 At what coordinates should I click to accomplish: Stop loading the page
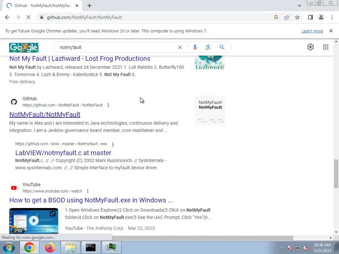point(28,17)
